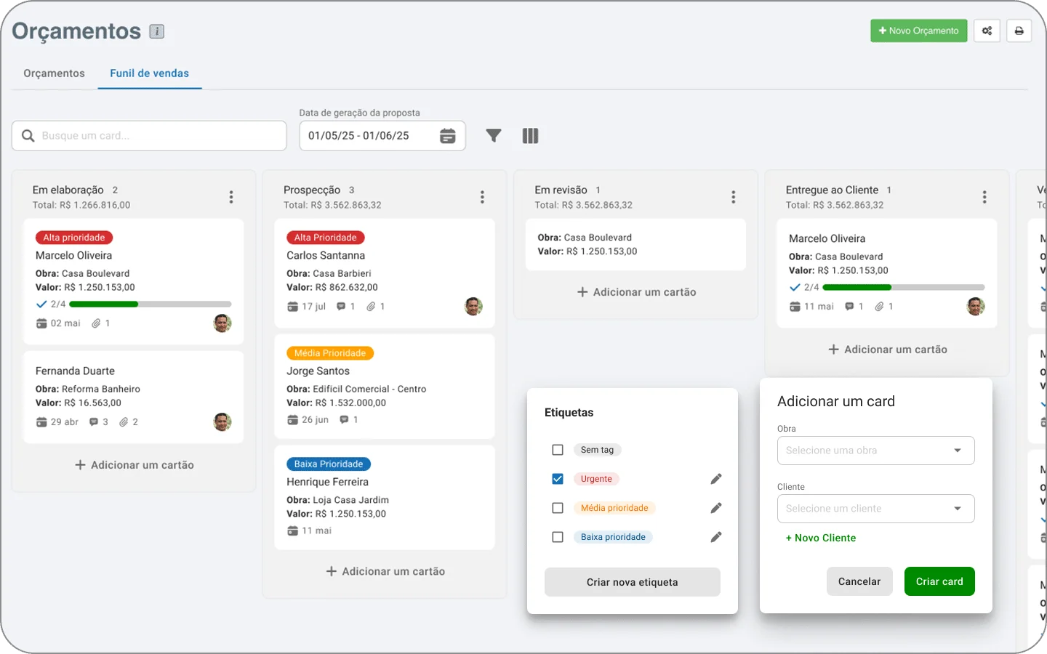
Task: Edit the Baixa prioridade tag pencil
Action: tap(716, 537)
